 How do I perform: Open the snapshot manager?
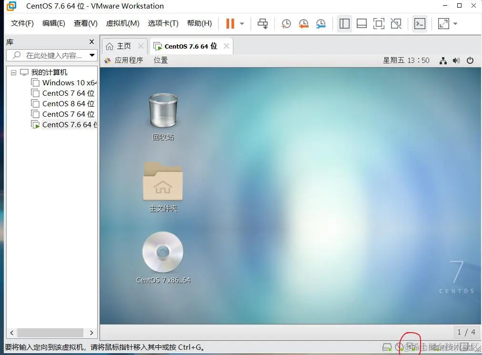tap(321, 23)
